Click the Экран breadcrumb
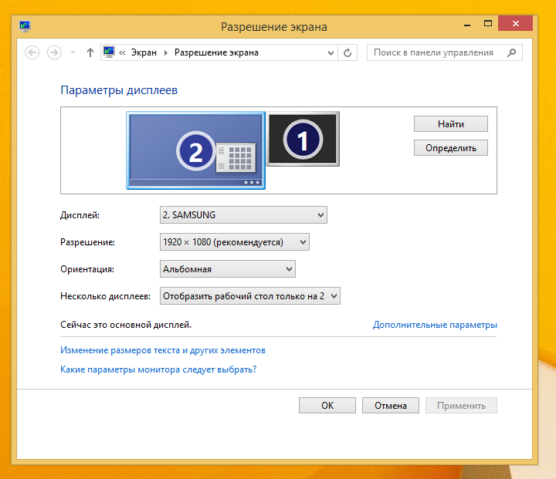 pos(144,52)
